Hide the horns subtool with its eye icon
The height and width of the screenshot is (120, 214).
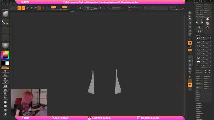210,37
